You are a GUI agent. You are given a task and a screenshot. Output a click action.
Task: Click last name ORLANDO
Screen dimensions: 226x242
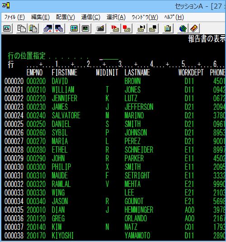(136, 218)
